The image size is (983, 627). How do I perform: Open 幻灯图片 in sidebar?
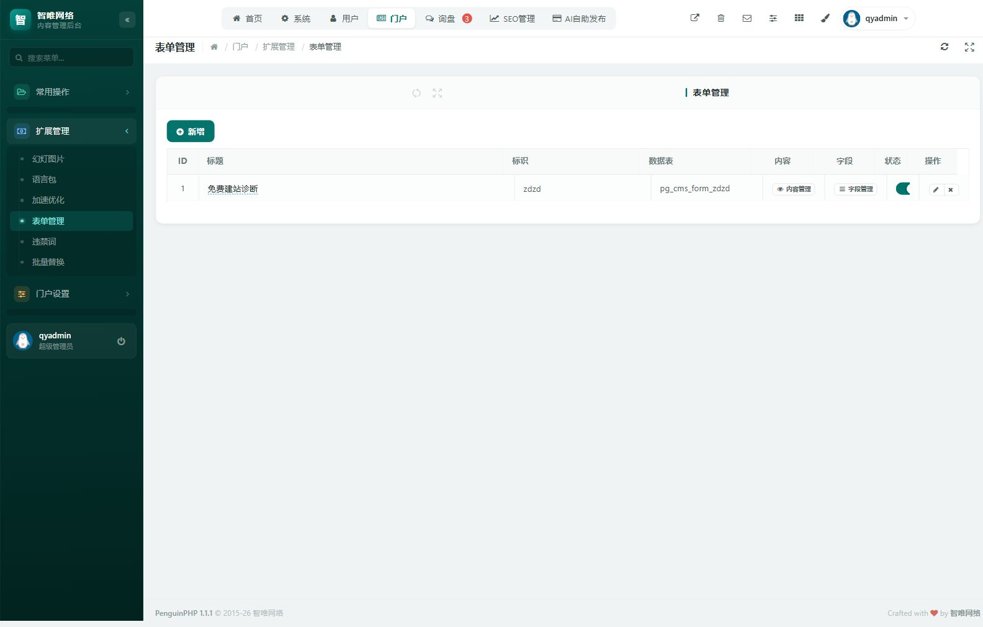click(x=71, y=159)
